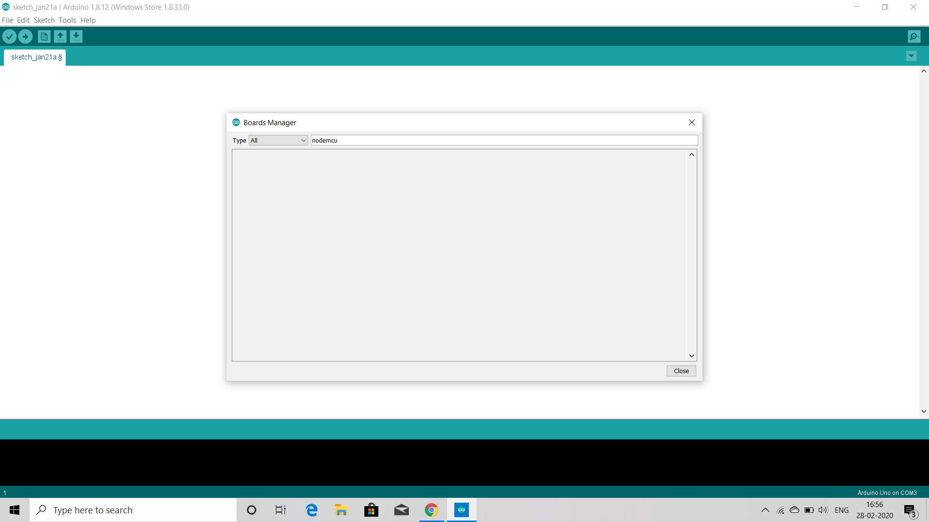Show hidden system tray icons chevron
The height and width of the screenshot is (522, 929).
coord(765,510)
